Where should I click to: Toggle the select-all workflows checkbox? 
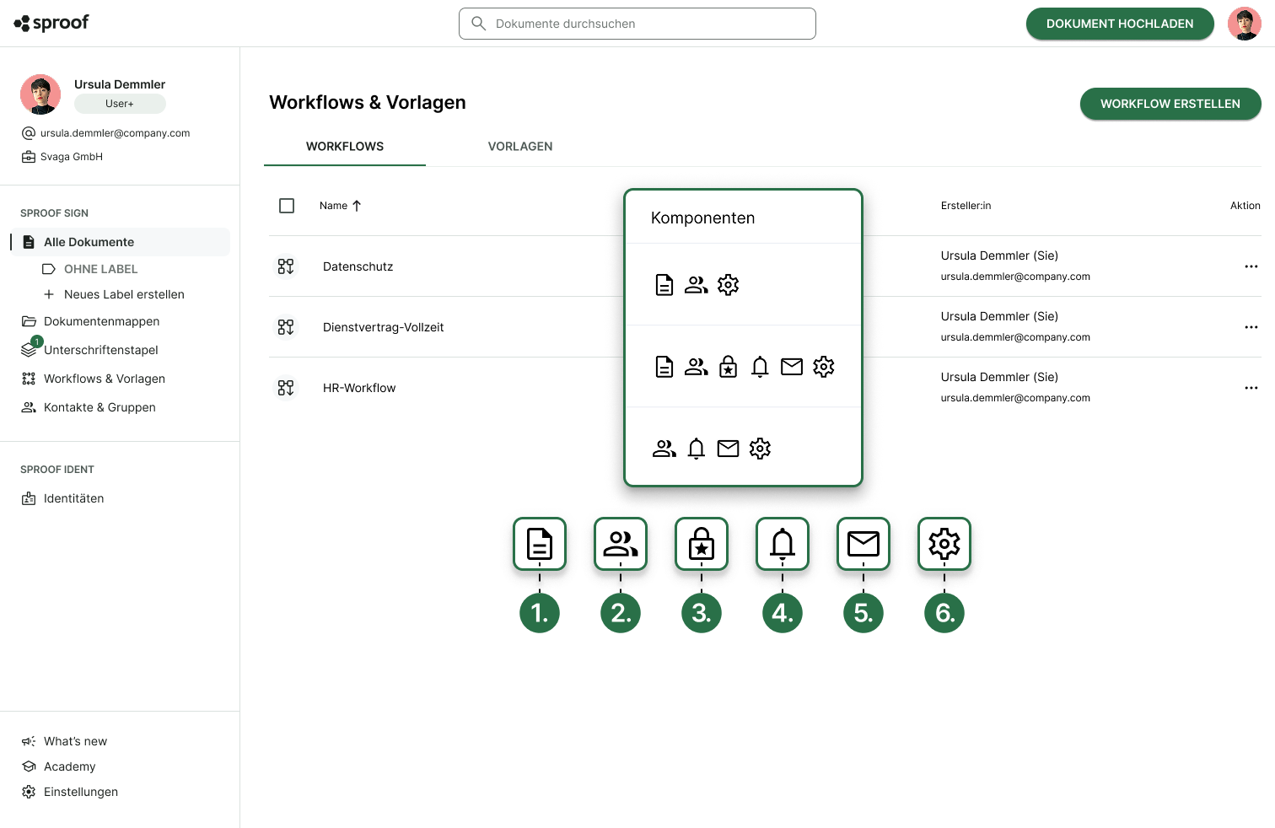pos(287,206)
